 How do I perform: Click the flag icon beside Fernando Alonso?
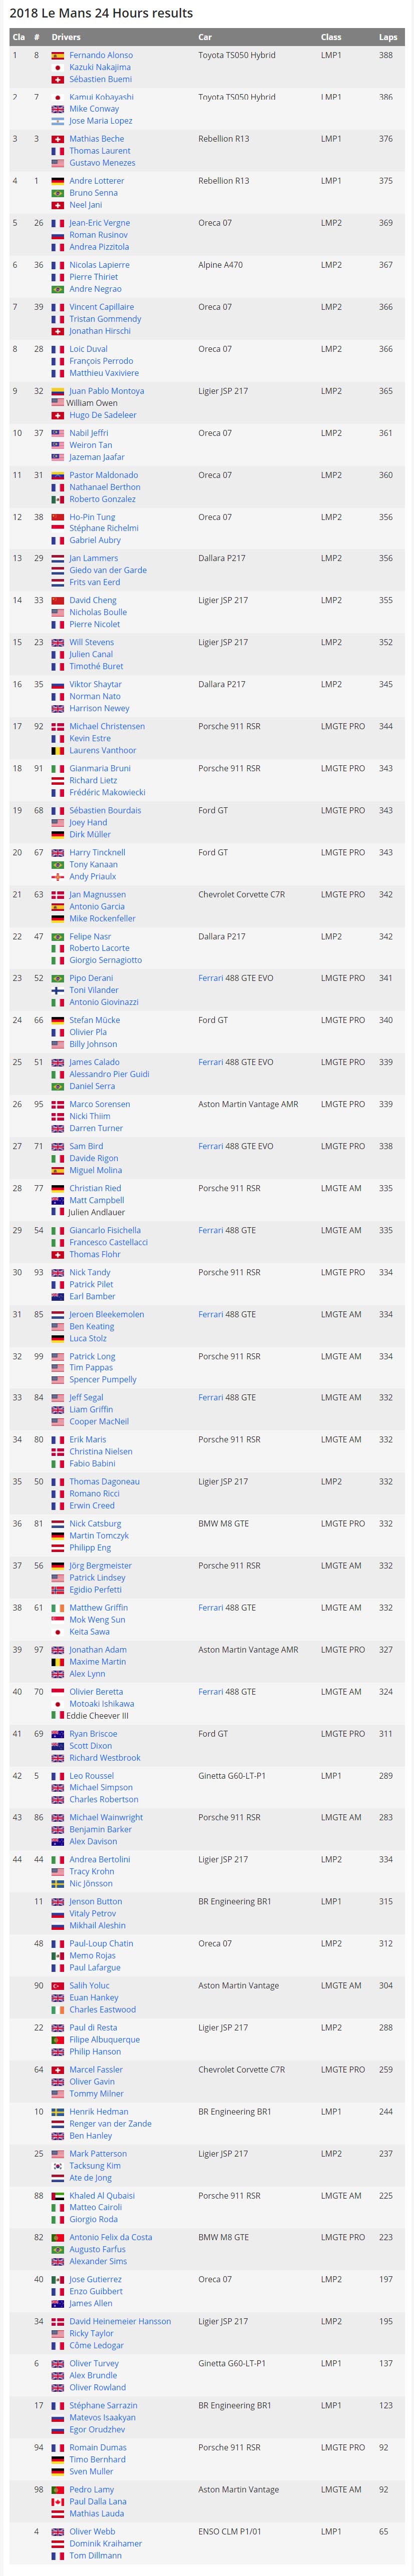[x=58, y=56]
